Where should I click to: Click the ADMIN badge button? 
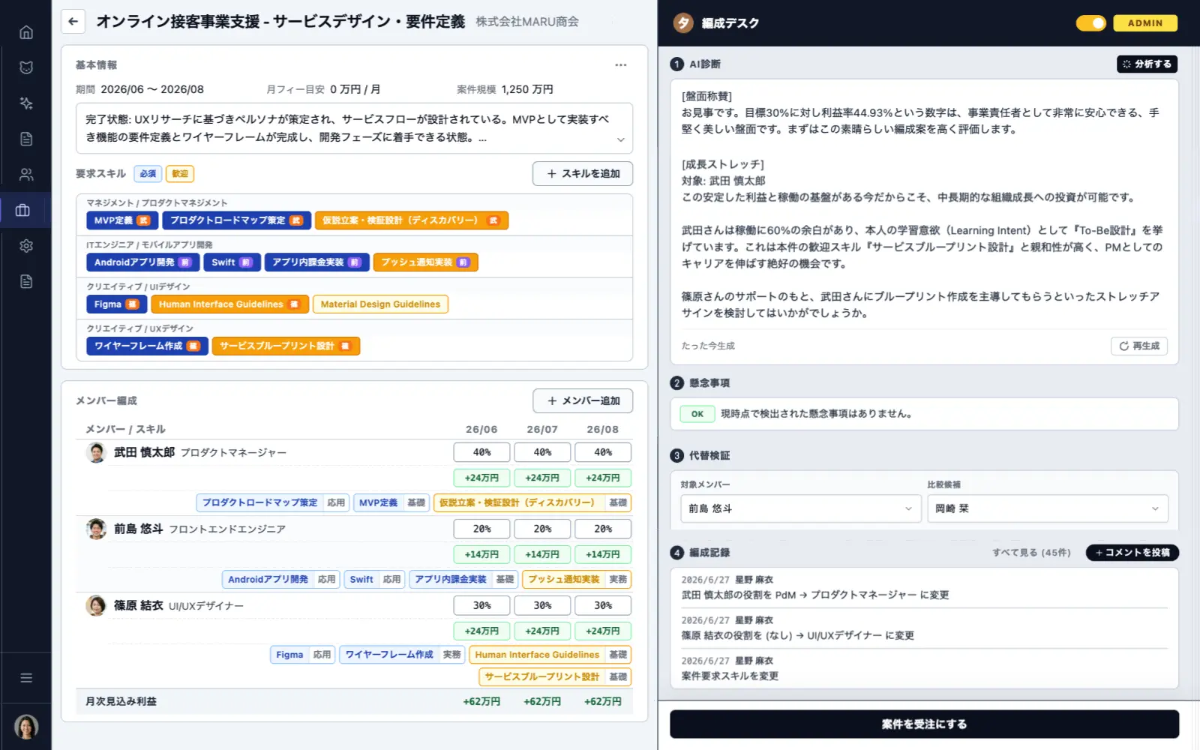1145,23
